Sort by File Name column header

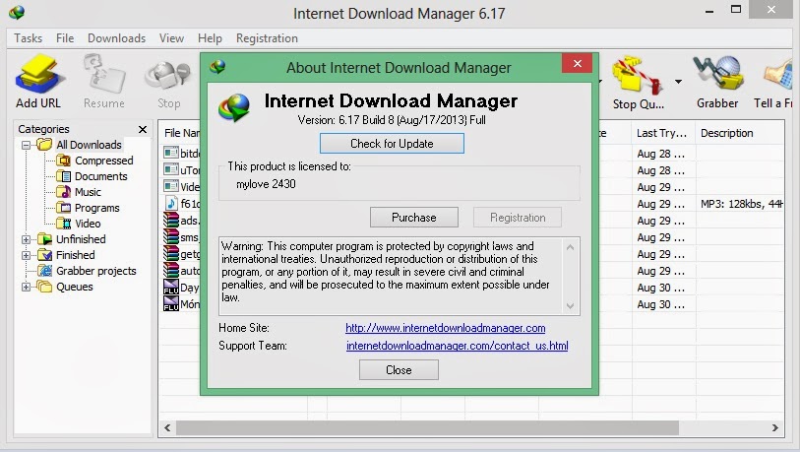click(x=181, y=133)
